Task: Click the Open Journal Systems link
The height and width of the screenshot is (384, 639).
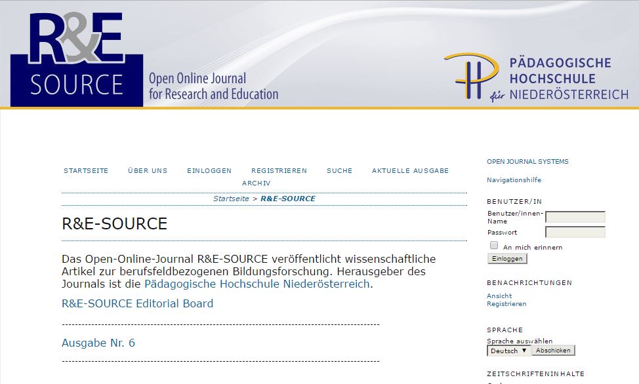Action: (527, 162)
